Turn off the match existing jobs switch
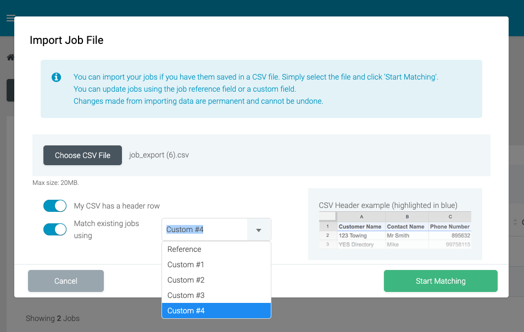This screenshot has height=332, width=524. coord(55,229)
